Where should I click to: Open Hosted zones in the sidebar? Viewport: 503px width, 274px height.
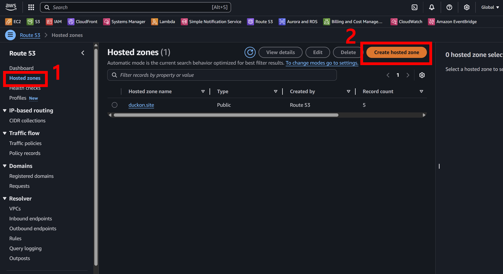pos(25,78)
